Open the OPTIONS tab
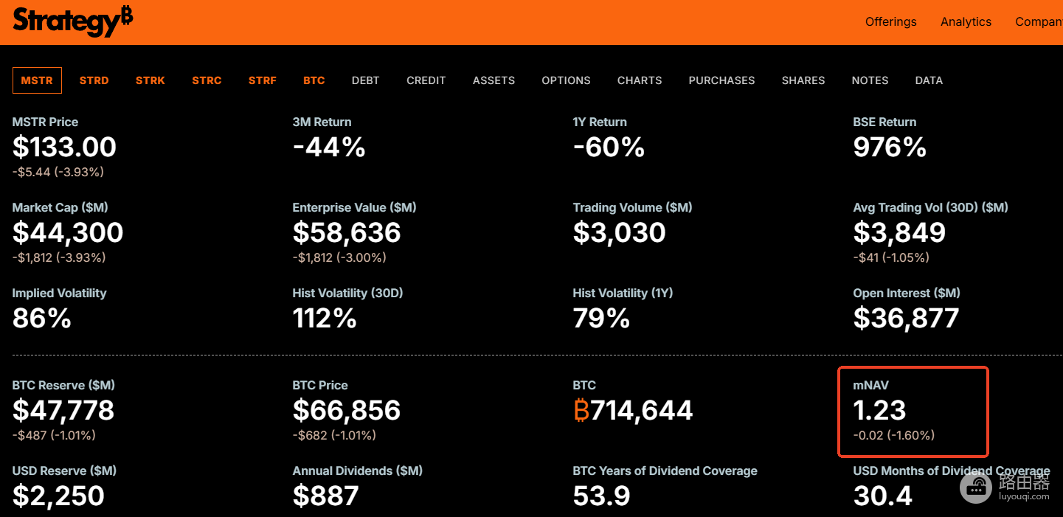1063x517 pixels. tap(567, 80)
